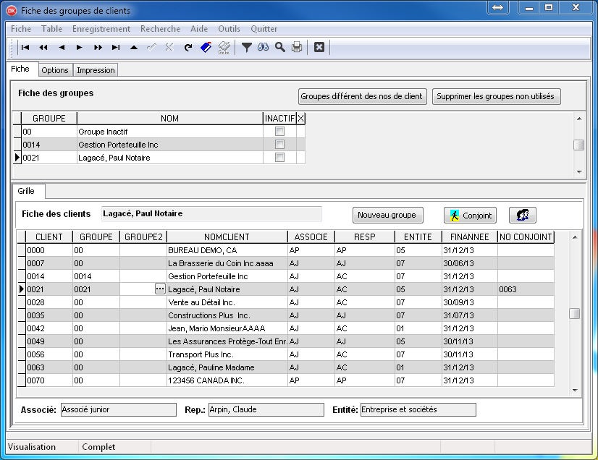The width and height of the screenshot is (598, 460).
Task: Click the filter funnel icon
Action: 246,48
